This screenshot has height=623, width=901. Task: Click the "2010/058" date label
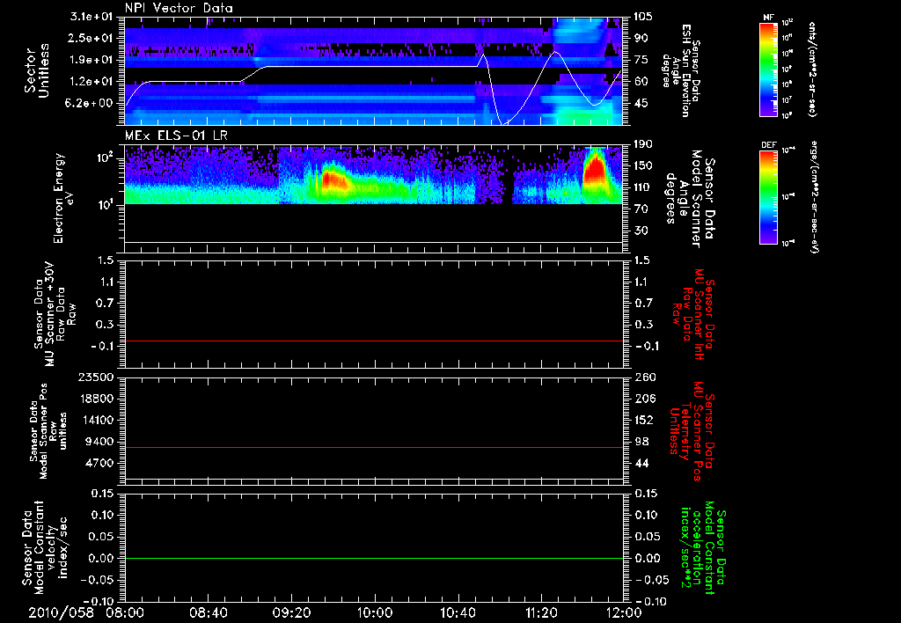point(61,612)
